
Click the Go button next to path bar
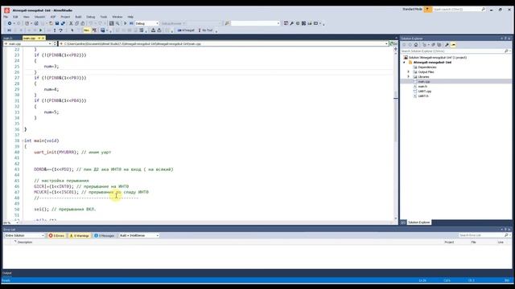point(393,43)
